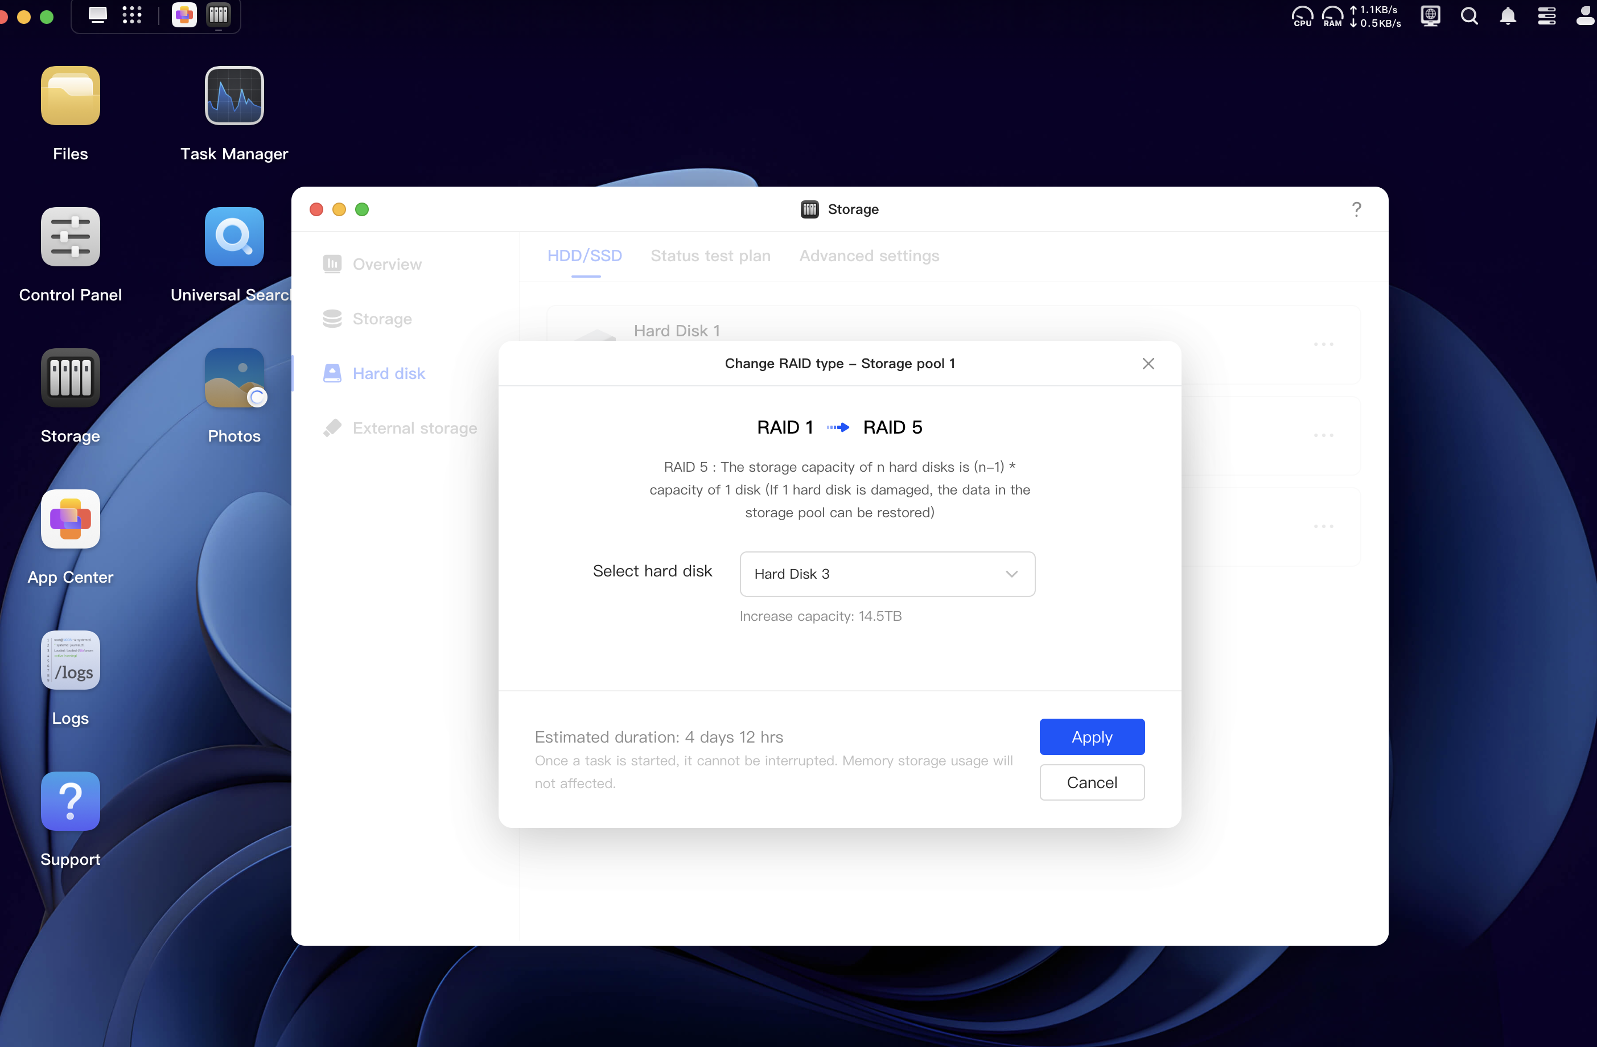Open the more options menu of the third disk card
Viewport: 1597px width, 1047px height.
pos(1323,526)
